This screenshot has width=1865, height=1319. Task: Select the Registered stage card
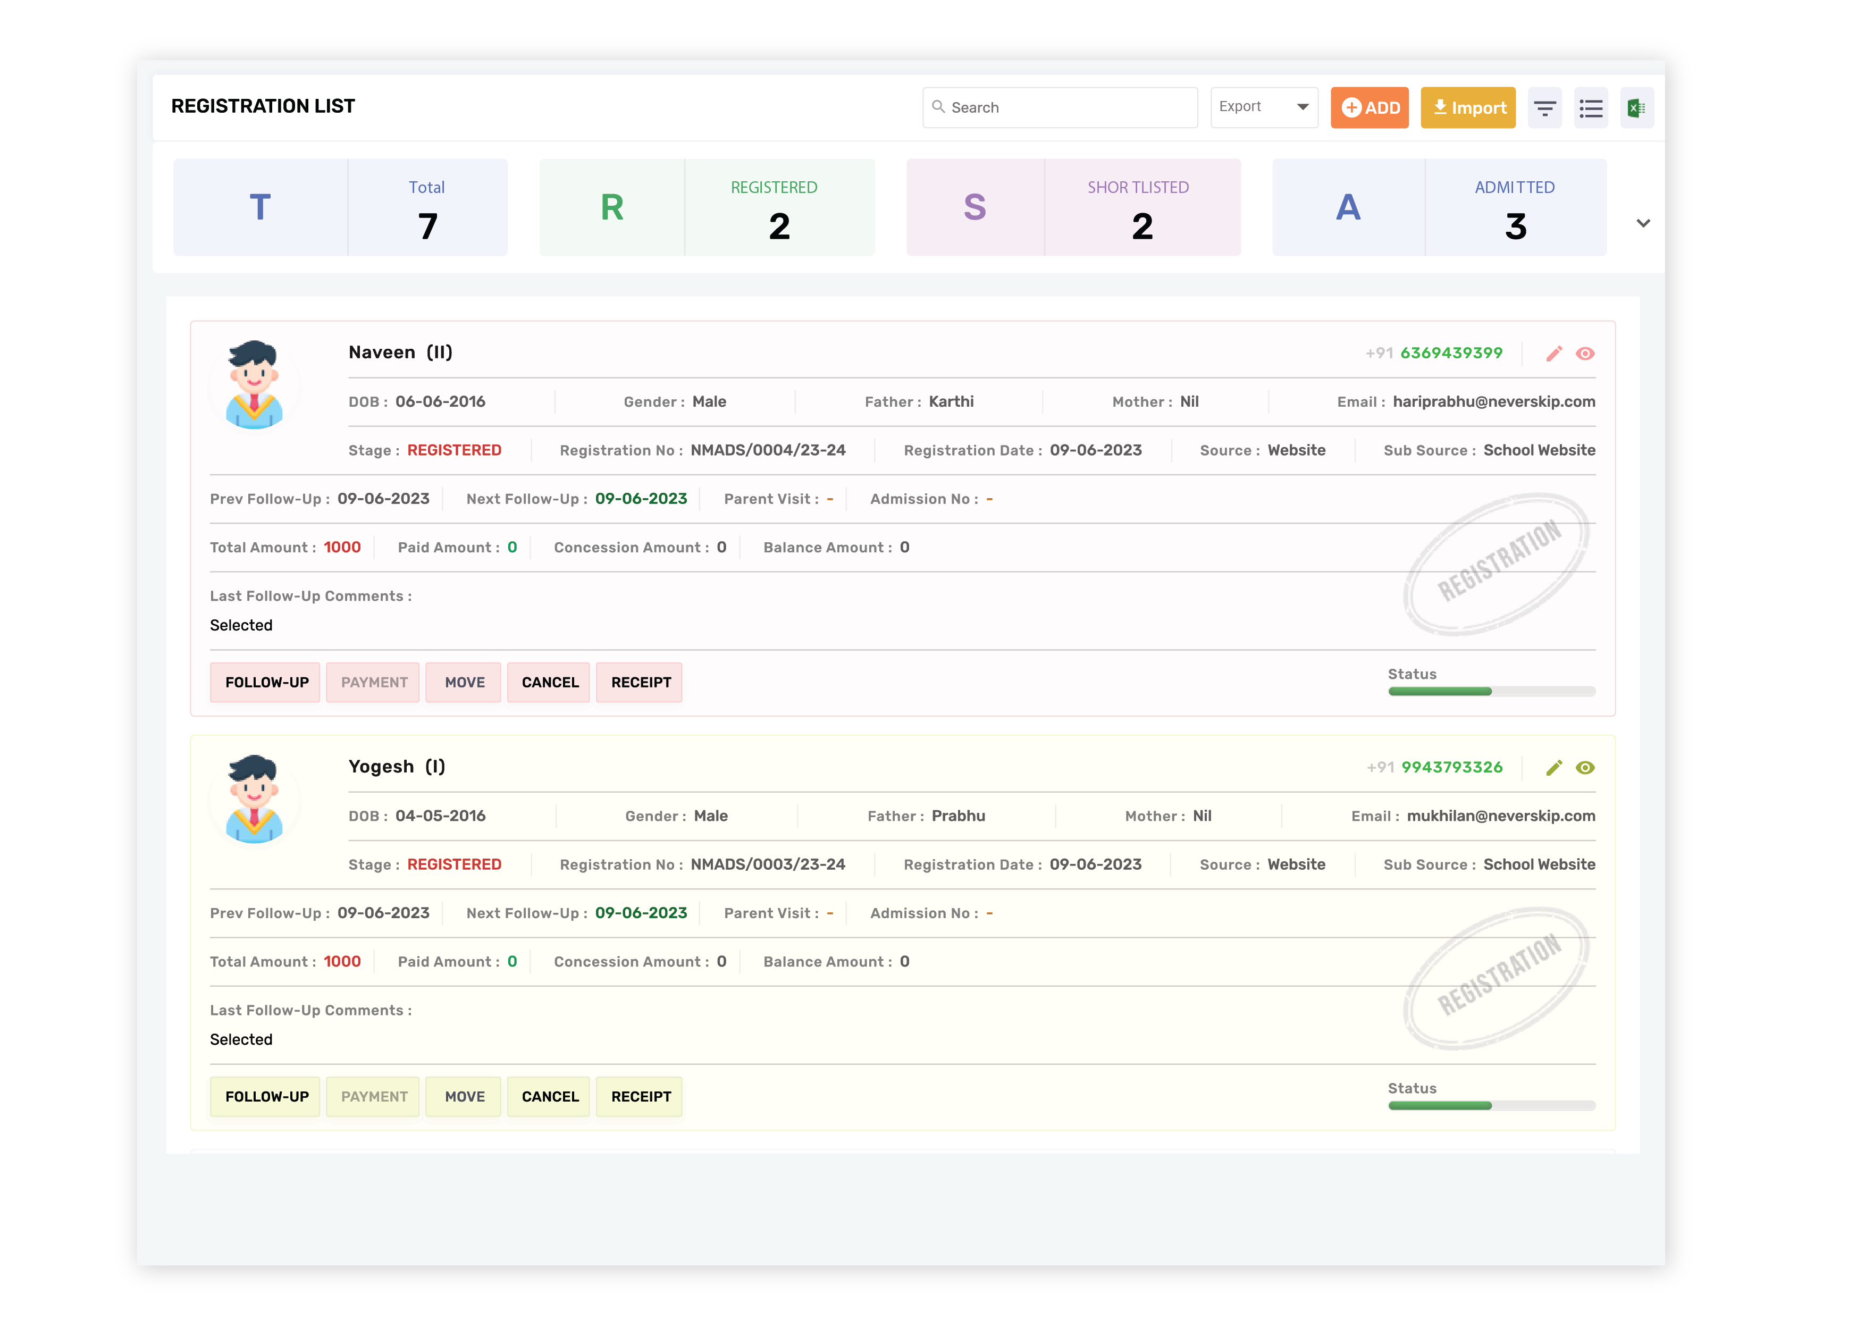tap(707, 207)
